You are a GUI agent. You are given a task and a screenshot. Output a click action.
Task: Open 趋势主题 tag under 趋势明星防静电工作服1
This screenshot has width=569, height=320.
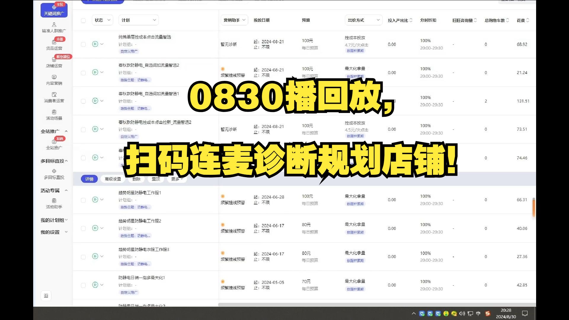coord(135,207)
